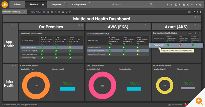The height and width of the screenshot is (107, 205).
Task: Open the Admin tab
Action: (17, 4)
